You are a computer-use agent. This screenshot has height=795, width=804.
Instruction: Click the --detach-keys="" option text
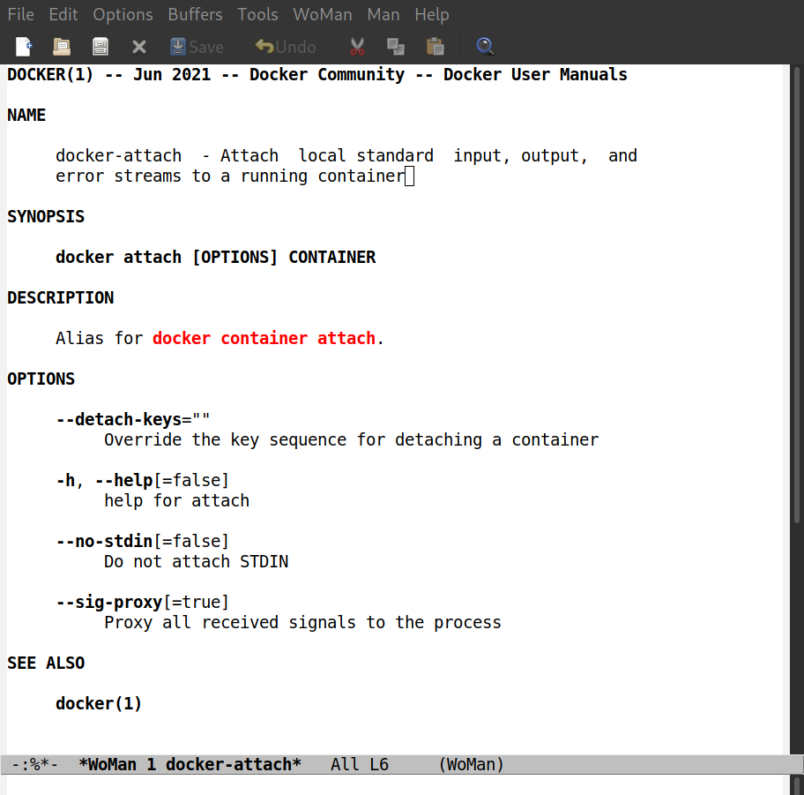[x=133, y=419]
